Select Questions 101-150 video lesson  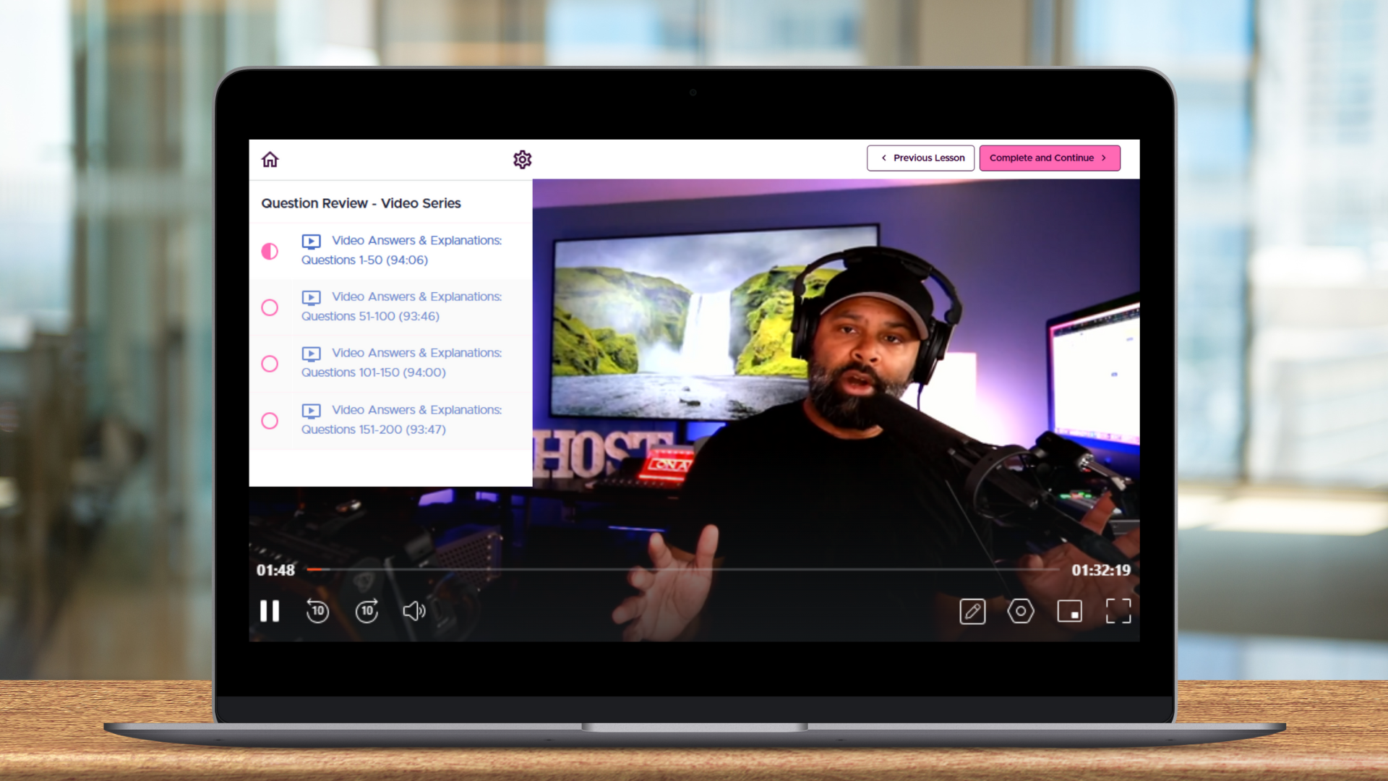[401, 363]
